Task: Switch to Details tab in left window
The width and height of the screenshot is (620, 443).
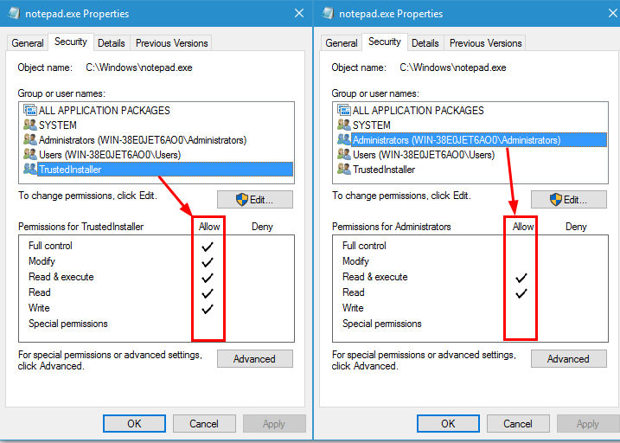Action: coord(112,42)
